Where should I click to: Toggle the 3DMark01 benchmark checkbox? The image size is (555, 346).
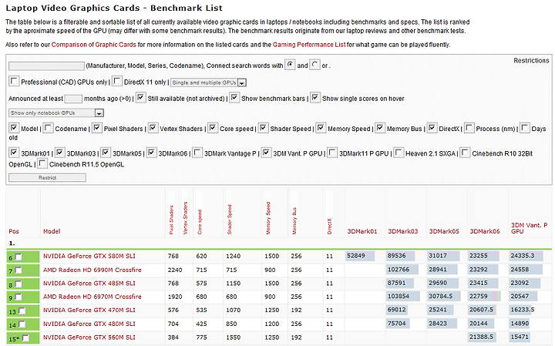14,153
